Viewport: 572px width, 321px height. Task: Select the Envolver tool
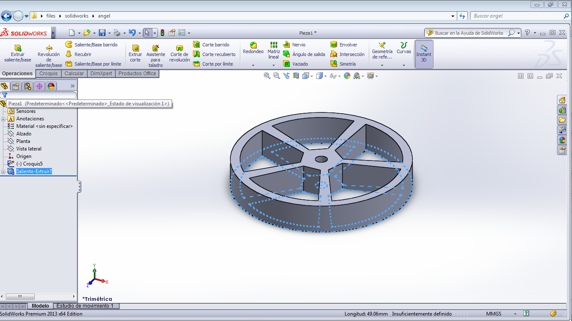tap(344, 44)
